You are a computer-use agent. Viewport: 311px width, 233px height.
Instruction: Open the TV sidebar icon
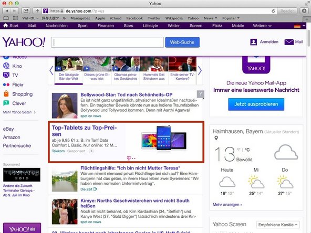click(x=6, y=75)
